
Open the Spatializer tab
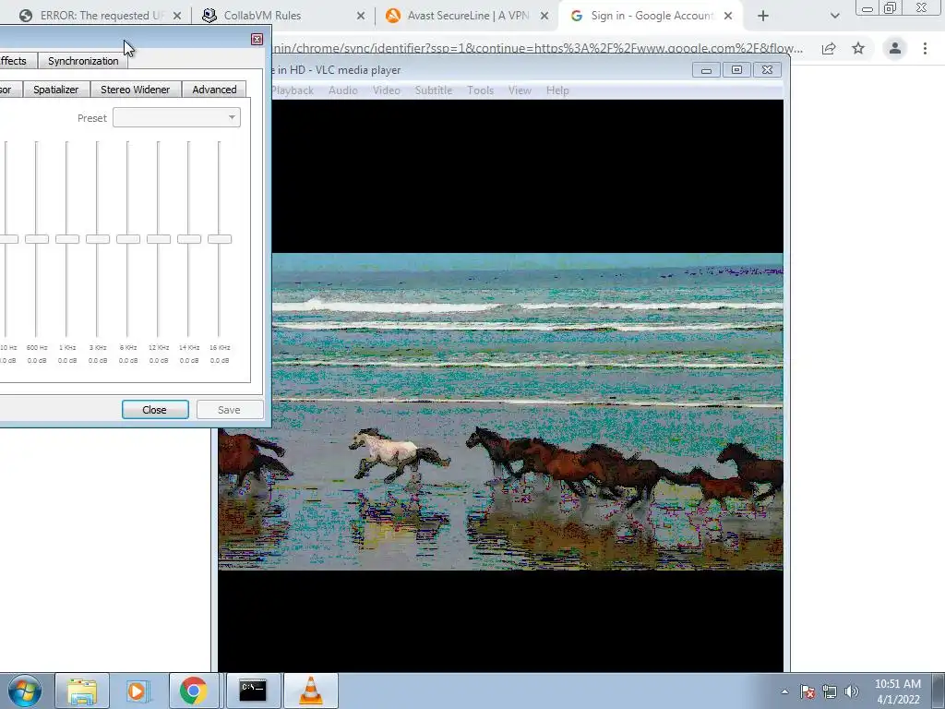point(56,90)
